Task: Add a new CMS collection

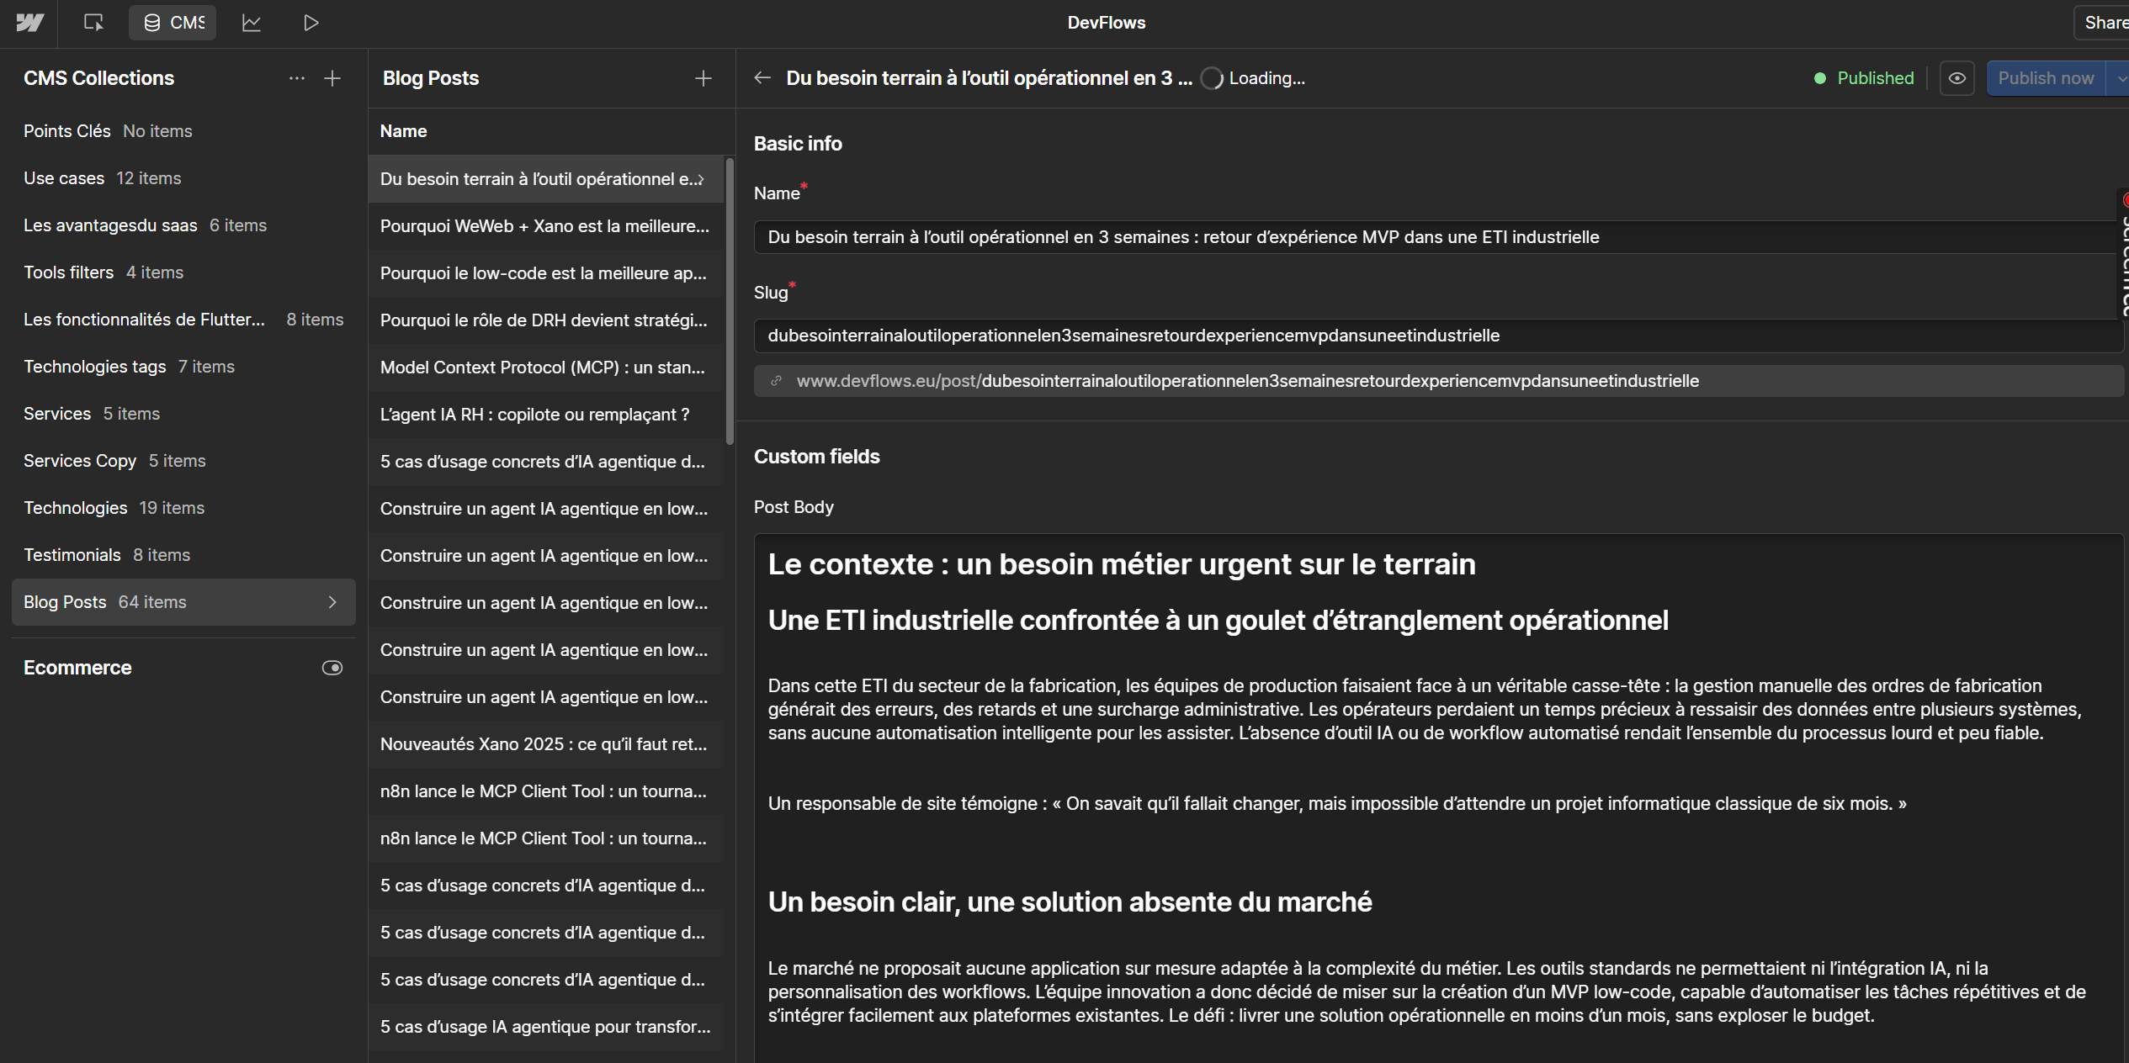Action: (332, 78)
